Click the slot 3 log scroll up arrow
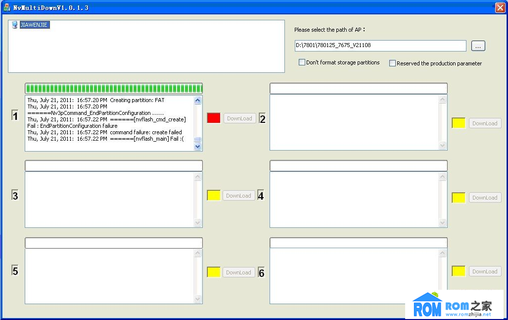The height and width of the screenshot is (320, 508). (x=198, y=177)
